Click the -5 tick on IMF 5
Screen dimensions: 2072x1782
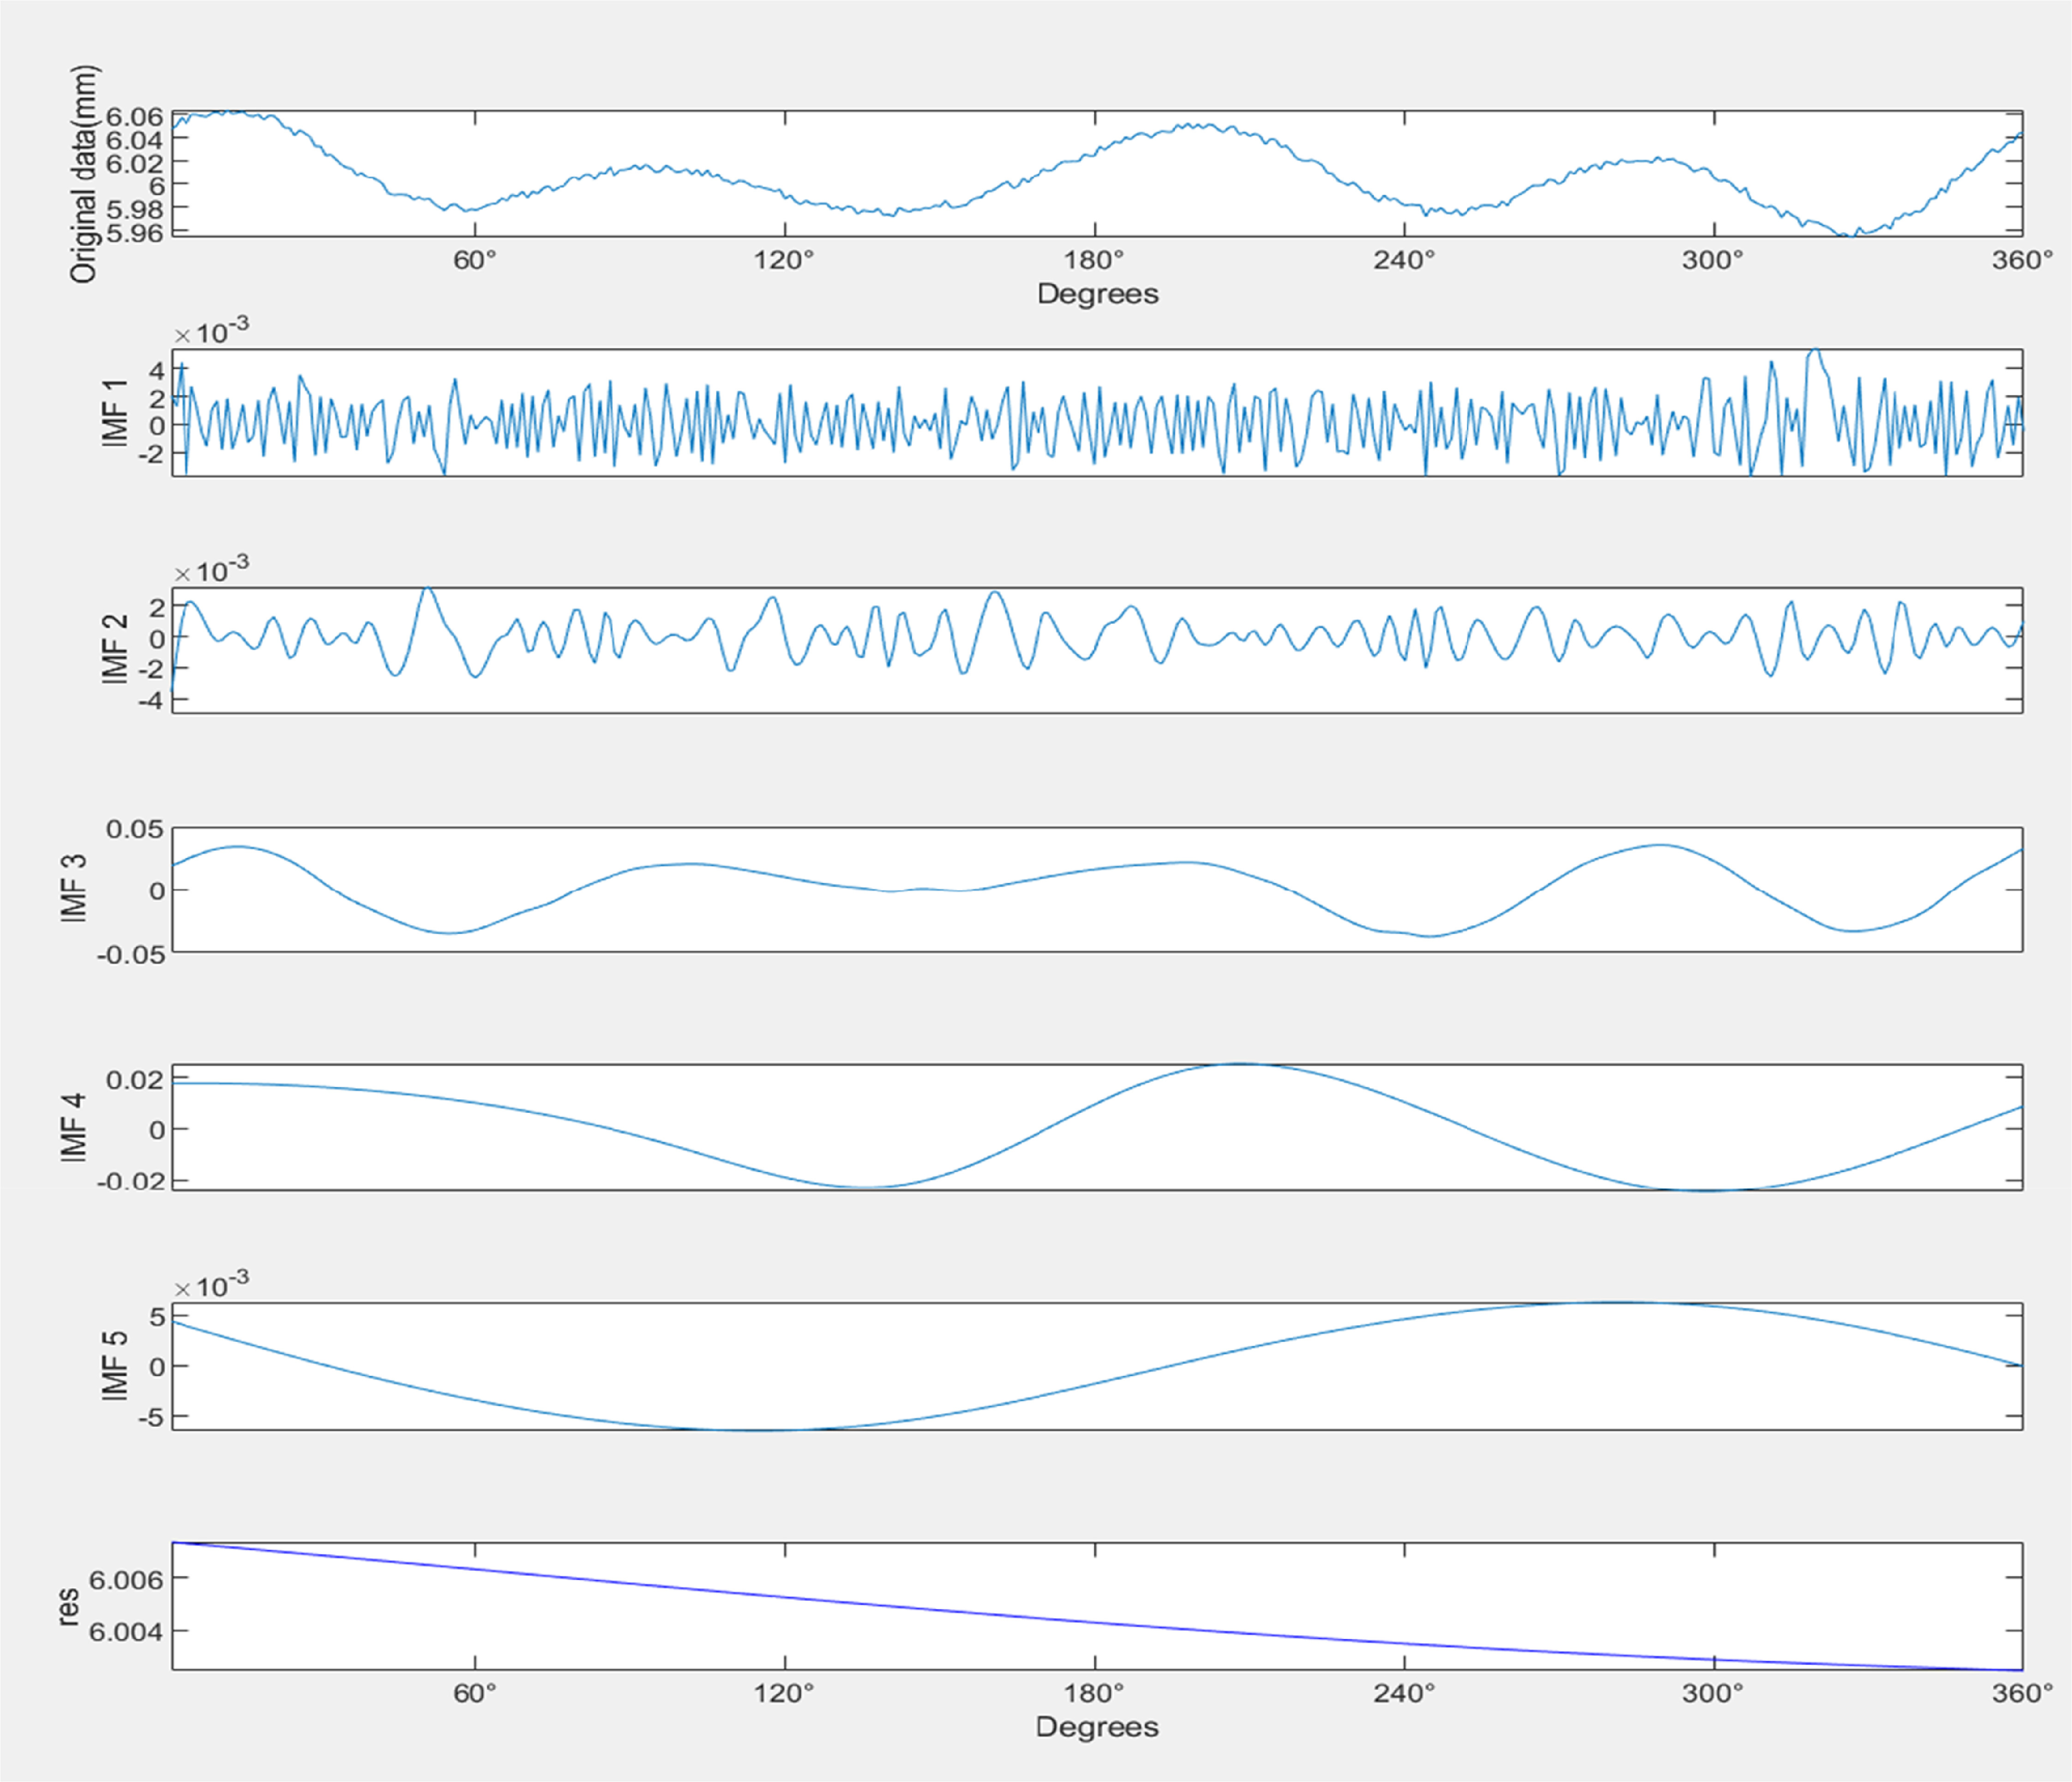(150, 1418)
